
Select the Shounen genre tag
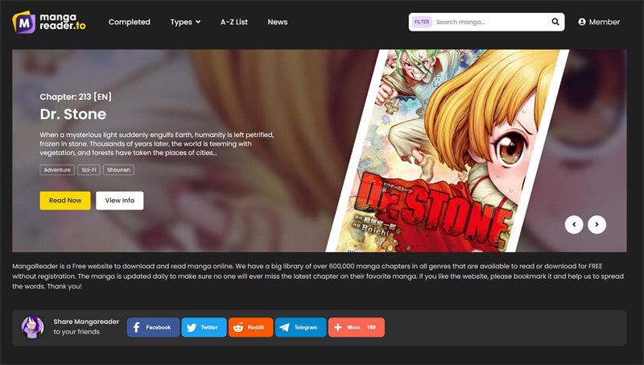pos(118,170)
